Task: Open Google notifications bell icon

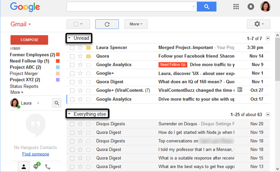Action: 251,7
